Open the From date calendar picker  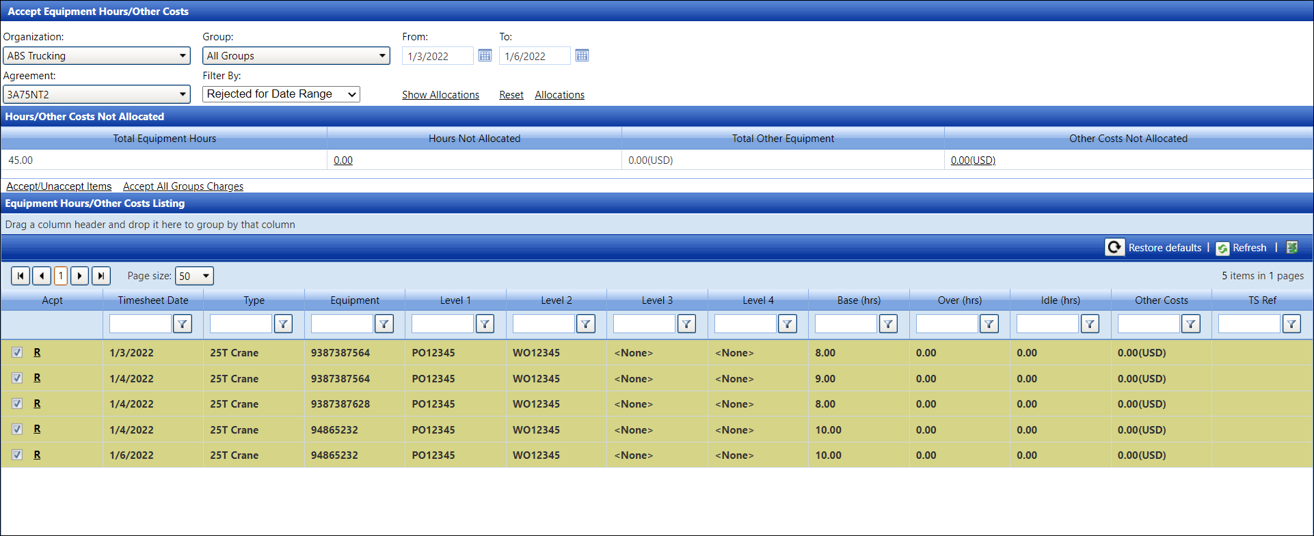point(485,55)
